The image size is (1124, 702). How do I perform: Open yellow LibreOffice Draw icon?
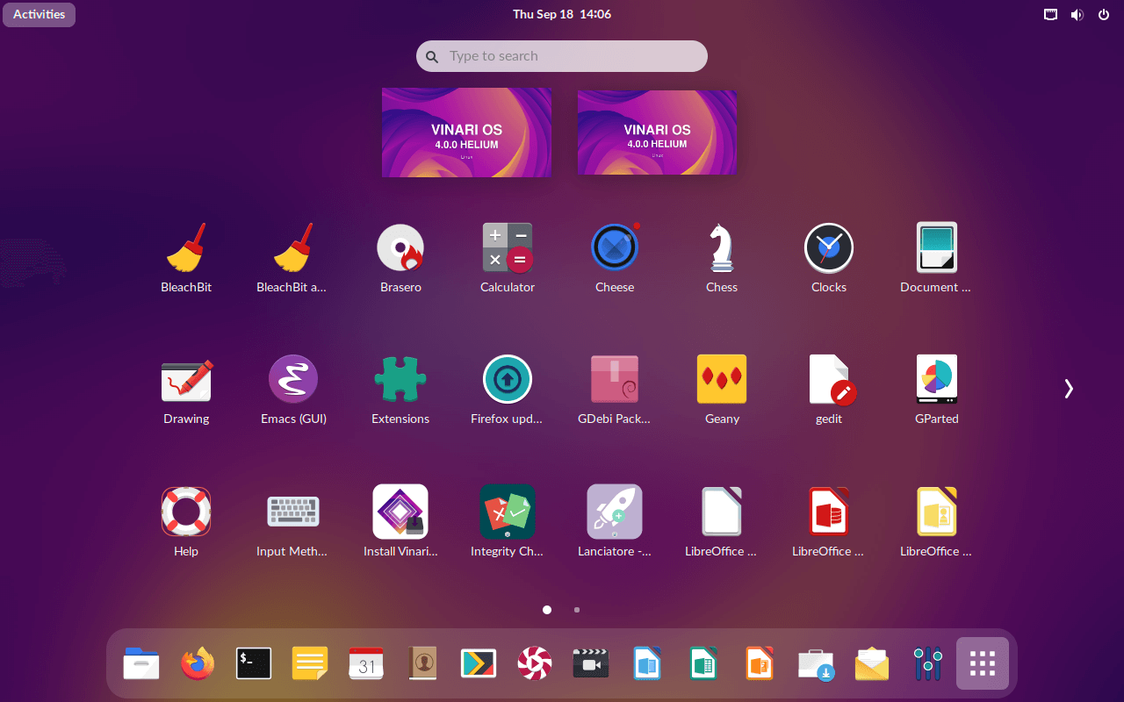(x=936, y=512)
